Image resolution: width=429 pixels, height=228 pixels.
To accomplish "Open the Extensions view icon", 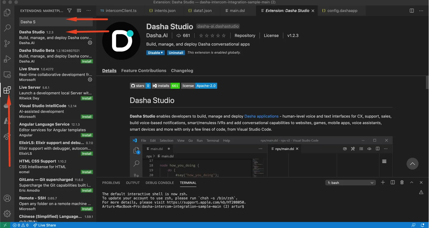I will click(7, 90).
